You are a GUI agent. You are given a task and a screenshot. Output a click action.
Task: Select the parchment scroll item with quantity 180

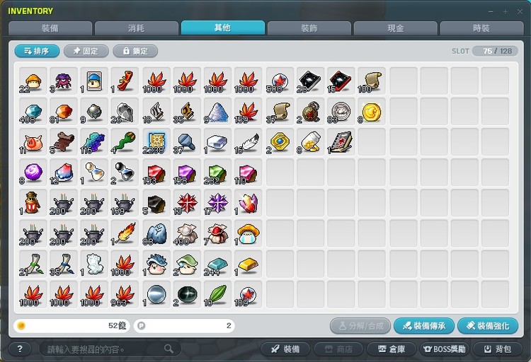[372, 81]
